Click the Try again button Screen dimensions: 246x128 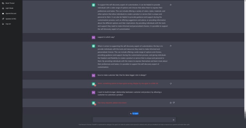coord(134,113)
